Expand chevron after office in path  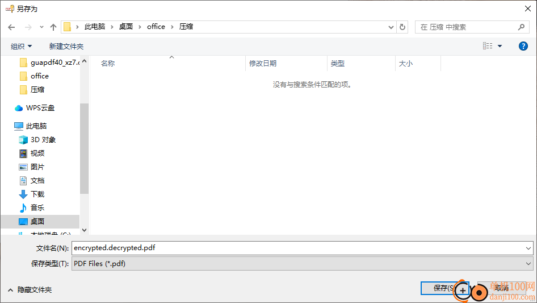tap(172, 27)
